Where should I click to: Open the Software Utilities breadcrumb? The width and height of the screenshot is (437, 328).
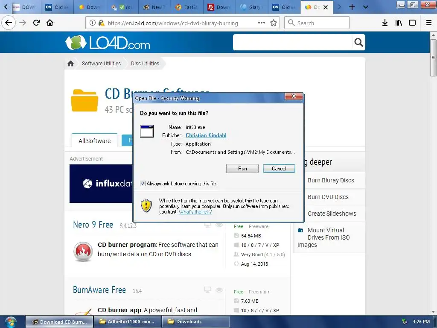[101, 64]
